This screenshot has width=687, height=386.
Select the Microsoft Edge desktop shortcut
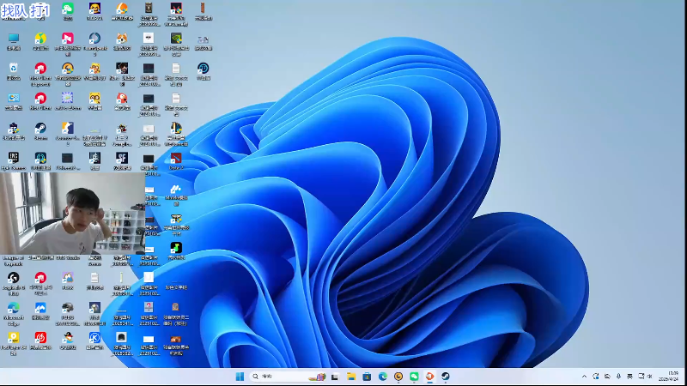click(x=13, y=309)
